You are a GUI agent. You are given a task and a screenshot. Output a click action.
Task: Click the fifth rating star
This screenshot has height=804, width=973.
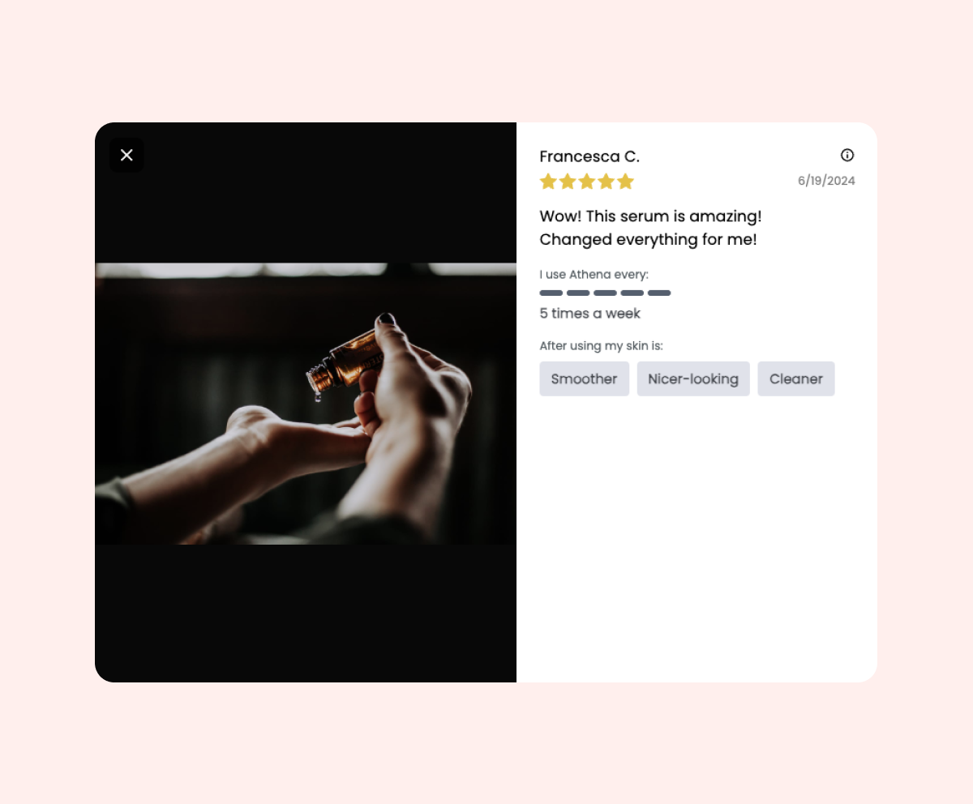pyautogui.click(x=625, y=182)
